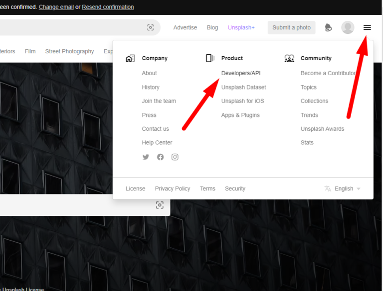Click the visual search icon in top search bar
This screenshot has height=291, width=383.
[x=151, y=27]
